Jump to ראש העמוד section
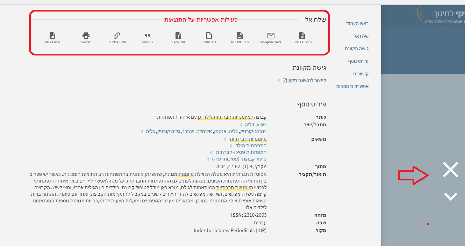 [357, 23]
